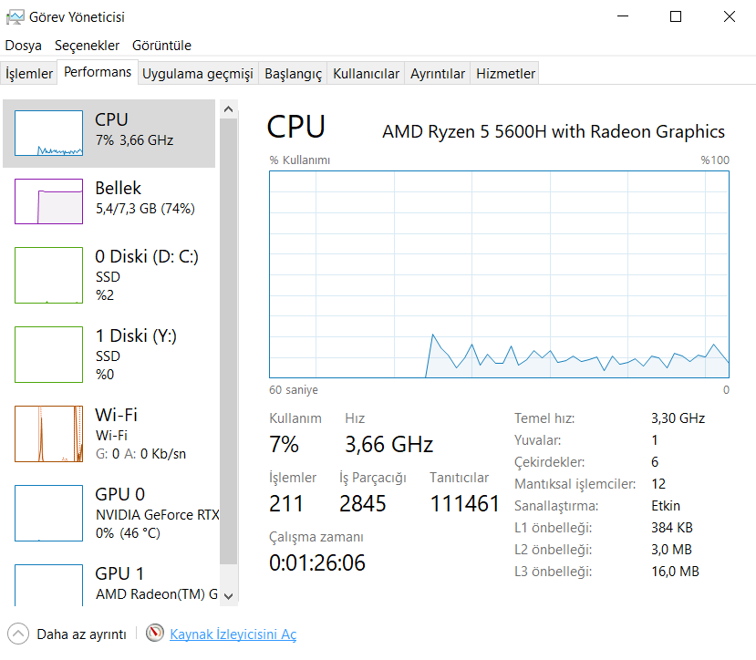Open the Dosya menu
The width and height of the screenshot is (756, 660).
point(24,46)
